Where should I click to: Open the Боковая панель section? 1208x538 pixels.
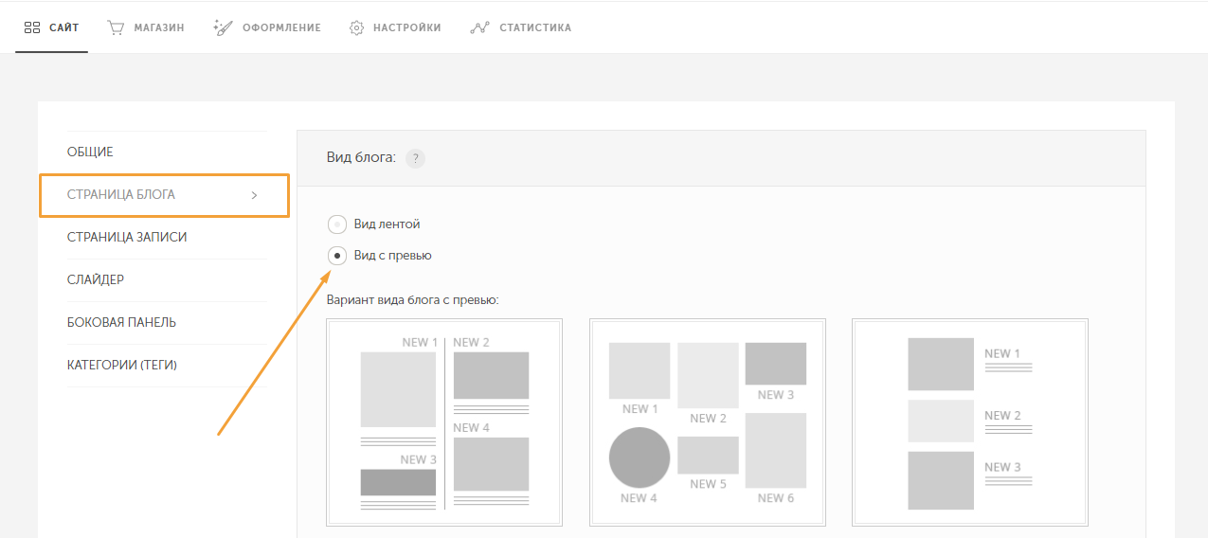click(x=121, y=323)
